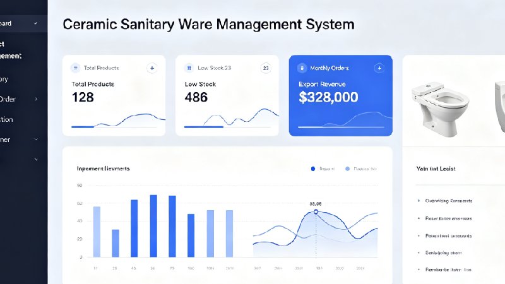Click the Monthly Orders card icon
Screen dimensions: 505x284
(302, 68)
